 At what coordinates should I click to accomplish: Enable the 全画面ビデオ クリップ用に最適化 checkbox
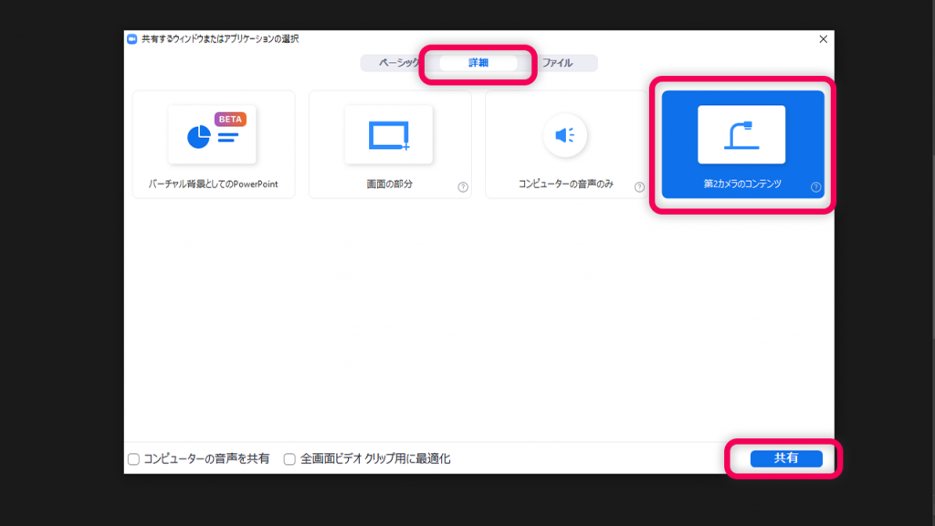(289, 458)
